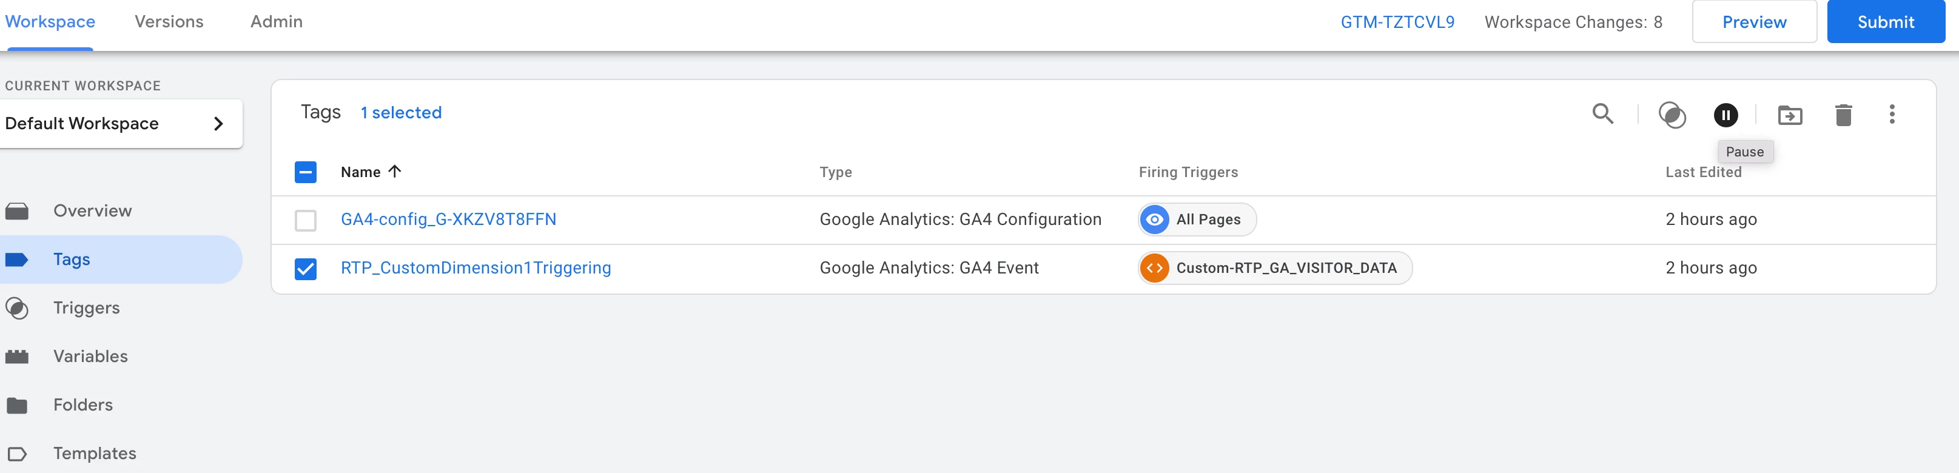The image size is (1959, 473).
Task: Pause the selected tag
Action: [x=1725, y=115]
